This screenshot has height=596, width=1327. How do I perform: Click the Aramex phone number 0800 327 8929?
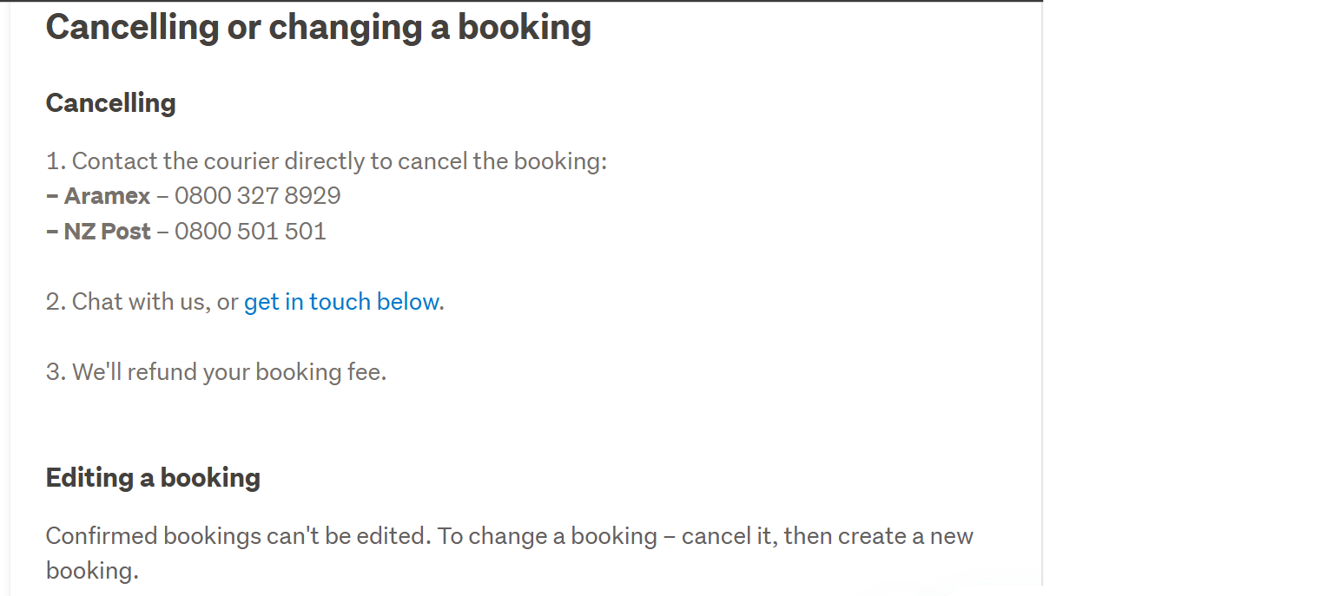pos(257,196)
